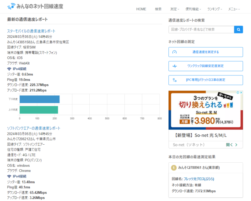Click the packet loss icon on [PC専用] button

pos(174,80)
